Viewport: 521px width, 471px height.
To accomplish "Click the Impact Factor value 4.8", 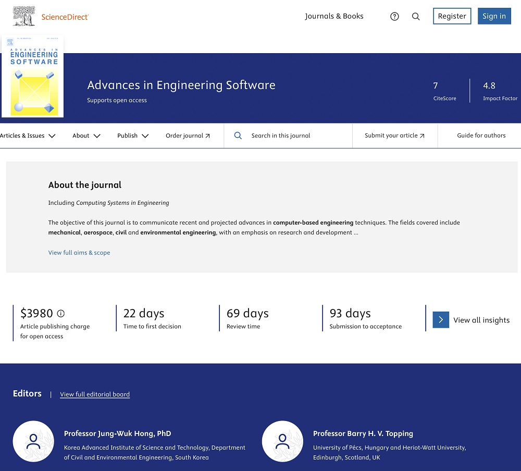I will coord(489,86).
